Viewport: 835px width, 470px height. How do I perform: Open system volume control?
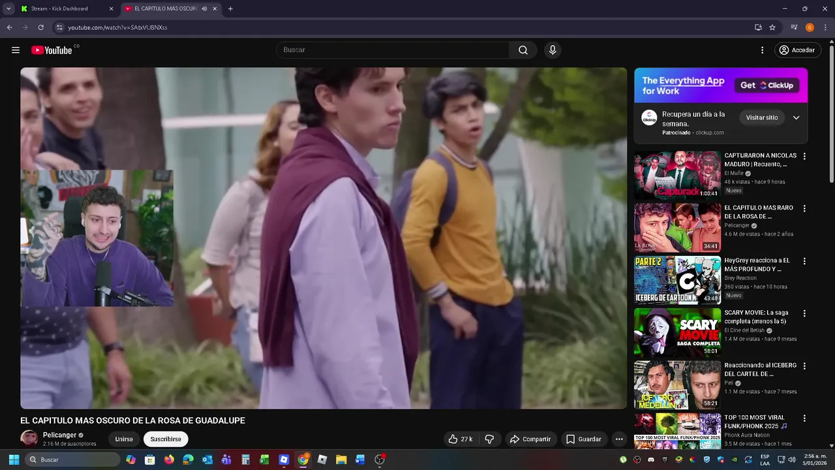pos(792,460)
